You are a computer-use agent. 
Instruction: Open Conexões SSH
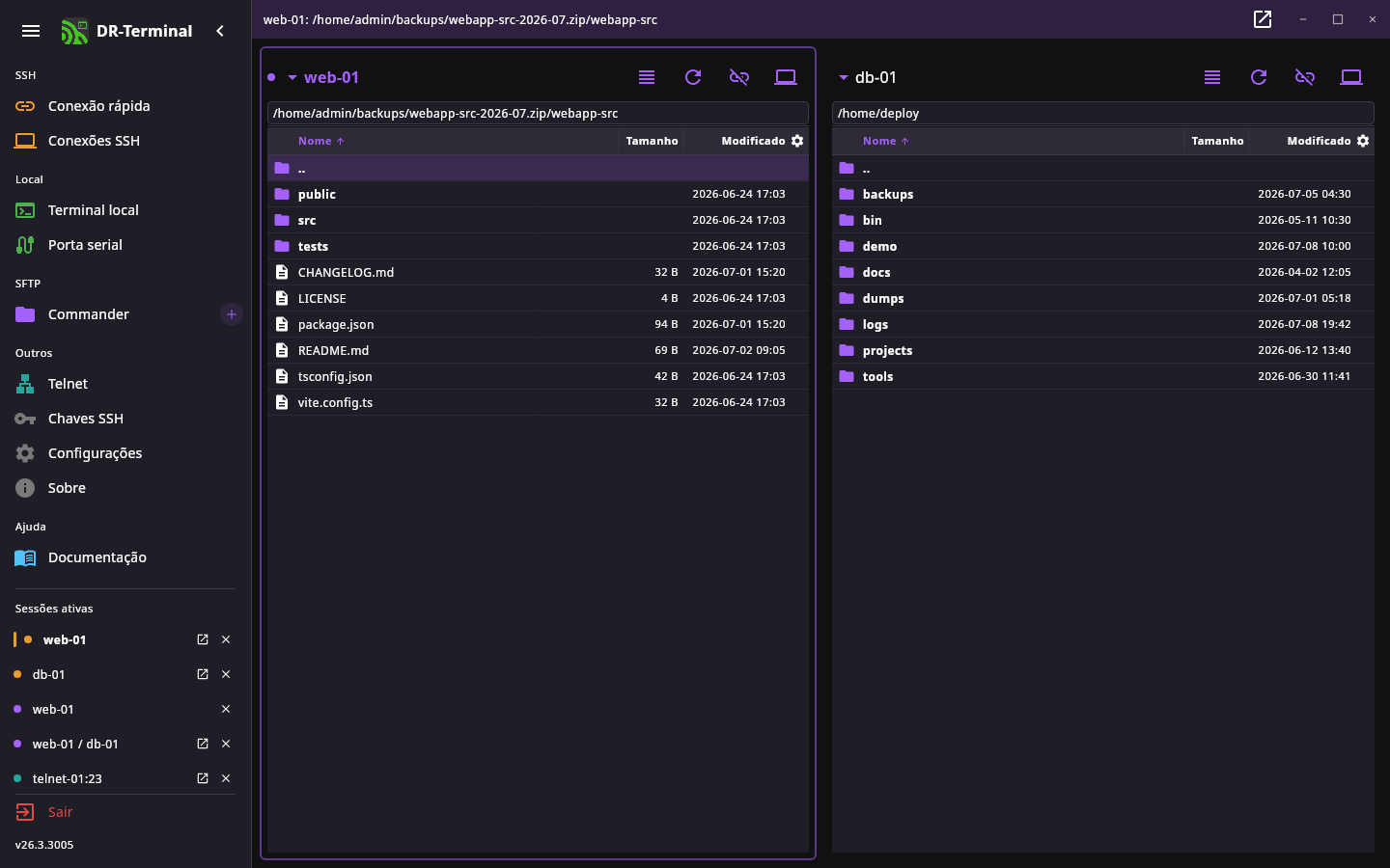click(x=125, y=141)
